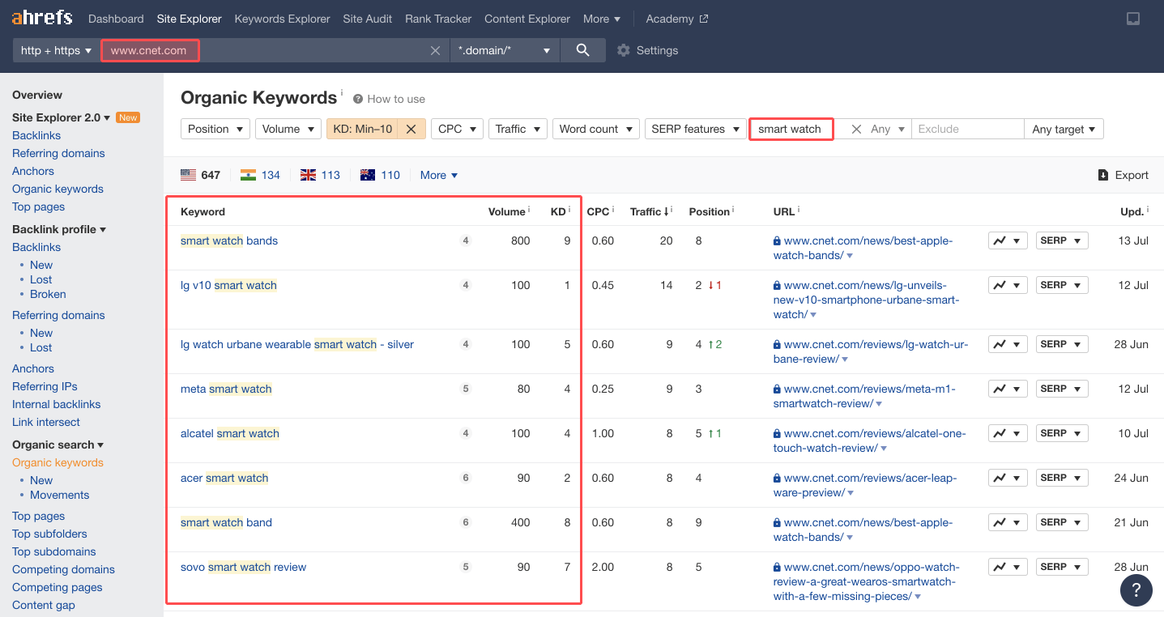Open the Position filter dropdown
The width and height of the screenshot is (1164, 617).
pyautogui.click(x=215, y=129)
